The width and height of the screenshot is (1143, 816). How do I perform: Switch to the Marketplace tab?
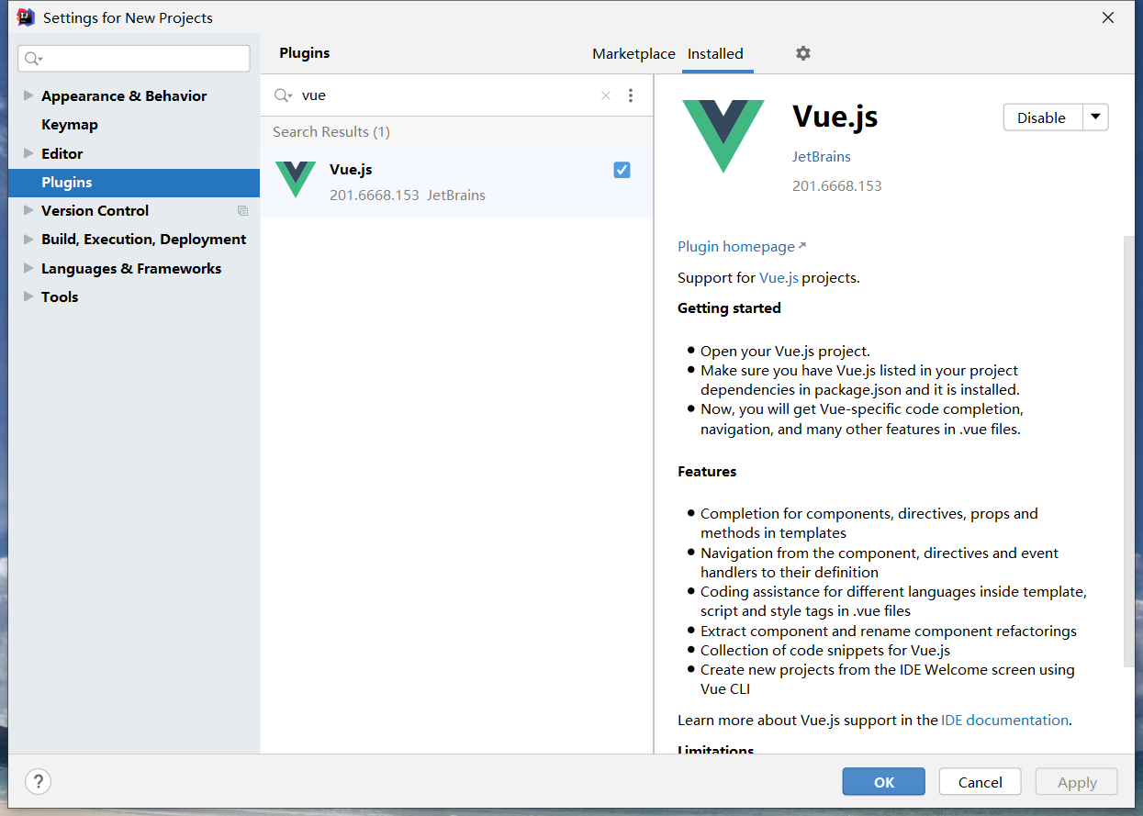[x=633, y=54]
